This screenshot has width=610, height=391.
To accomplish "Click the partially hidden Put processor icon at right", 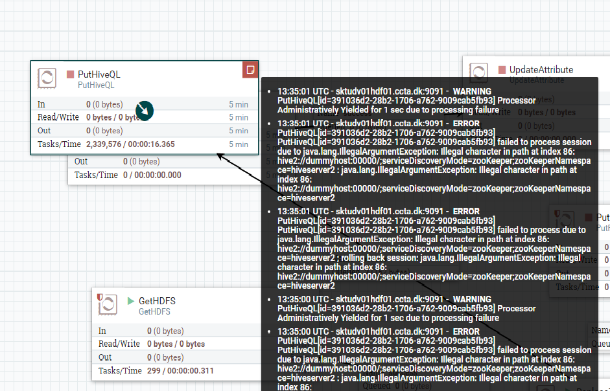I will [x=564, y=219].
